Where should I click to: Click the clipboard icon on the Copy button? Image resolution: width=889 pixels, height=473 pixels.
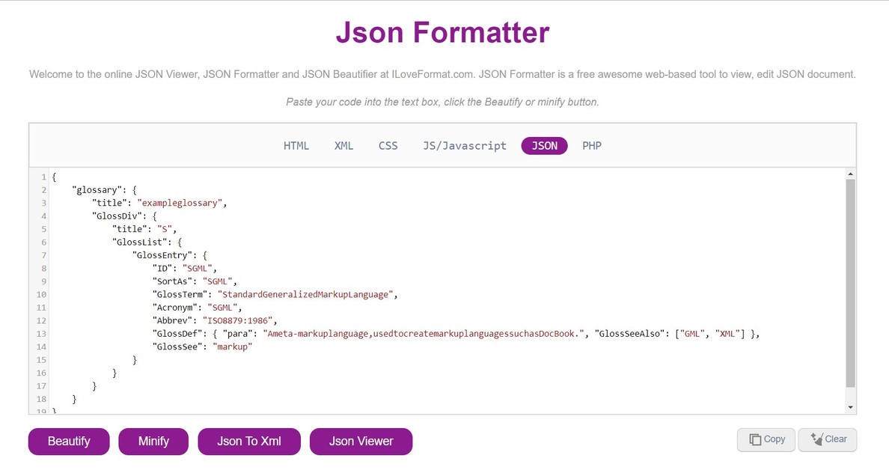[x=756, y=439]
